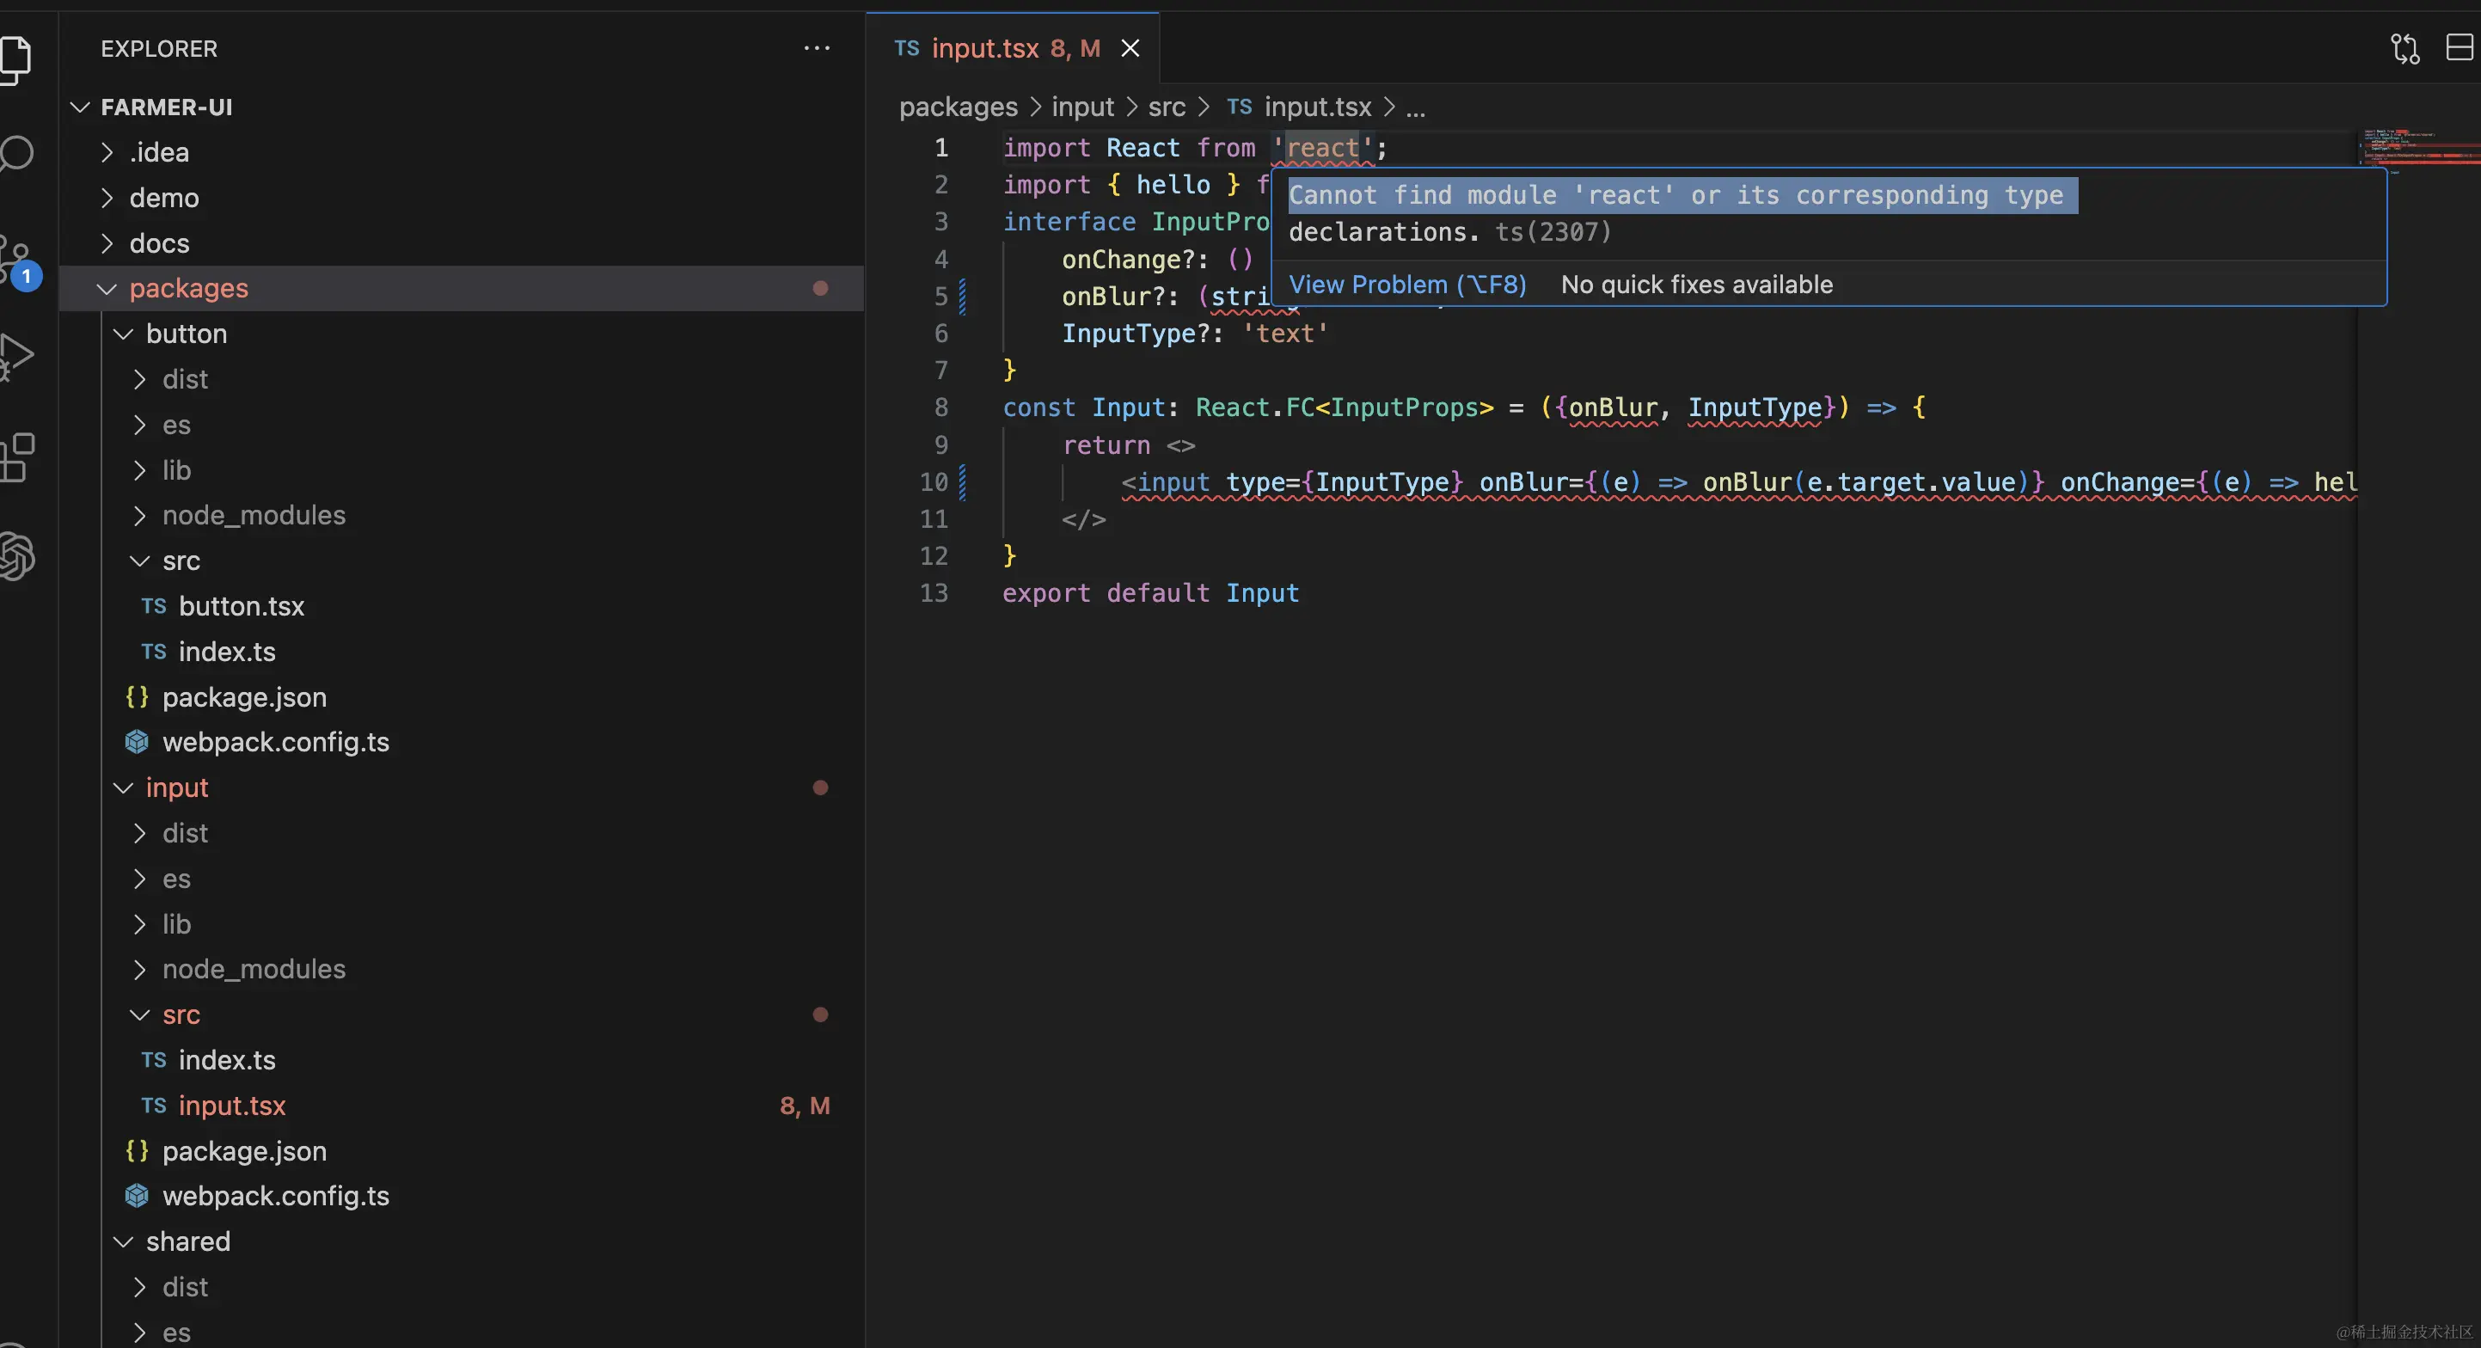Open the ChatGPT extension icon in activity bar
Viewport: 2481px width, 1348px height.
[15, 556]
